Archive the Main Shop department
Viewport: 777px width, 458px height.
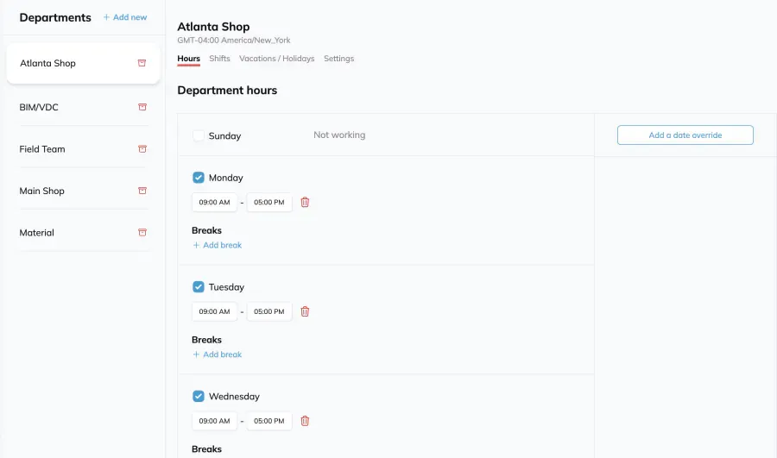(142, 191)
